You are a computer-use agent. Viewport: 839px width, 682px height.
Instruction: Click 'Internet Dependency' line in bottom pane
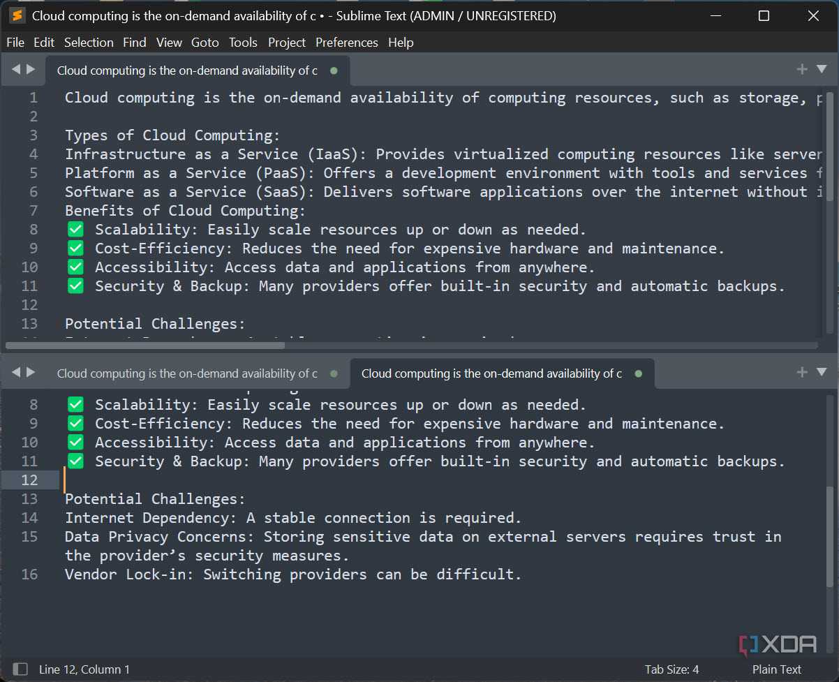pos(293,517)
